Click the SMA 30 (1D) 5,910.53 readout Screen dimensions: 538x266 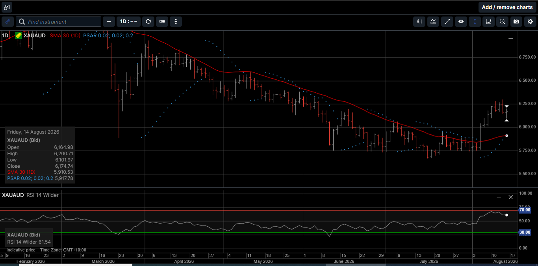pyautogui.click(x=40, y=172)
